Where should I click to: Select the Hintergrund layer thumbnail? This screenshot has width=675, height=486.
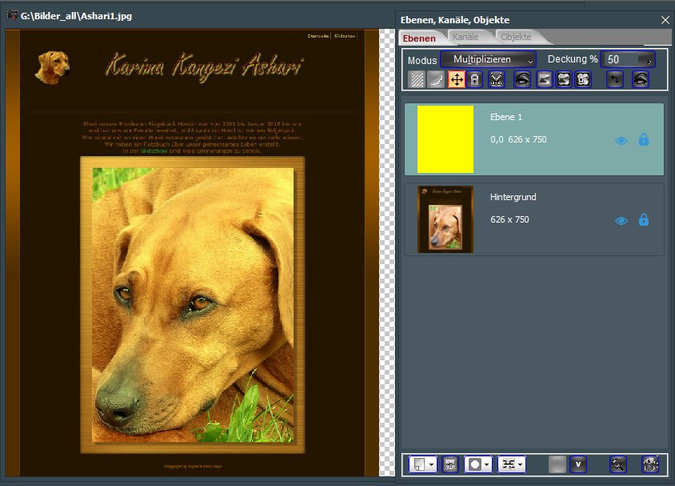pyautogui.click(x=445, y=219)
